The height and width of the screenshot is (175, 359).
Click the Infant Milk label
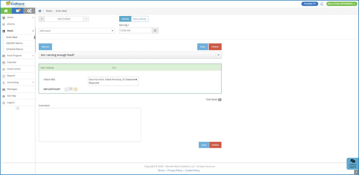49,80
